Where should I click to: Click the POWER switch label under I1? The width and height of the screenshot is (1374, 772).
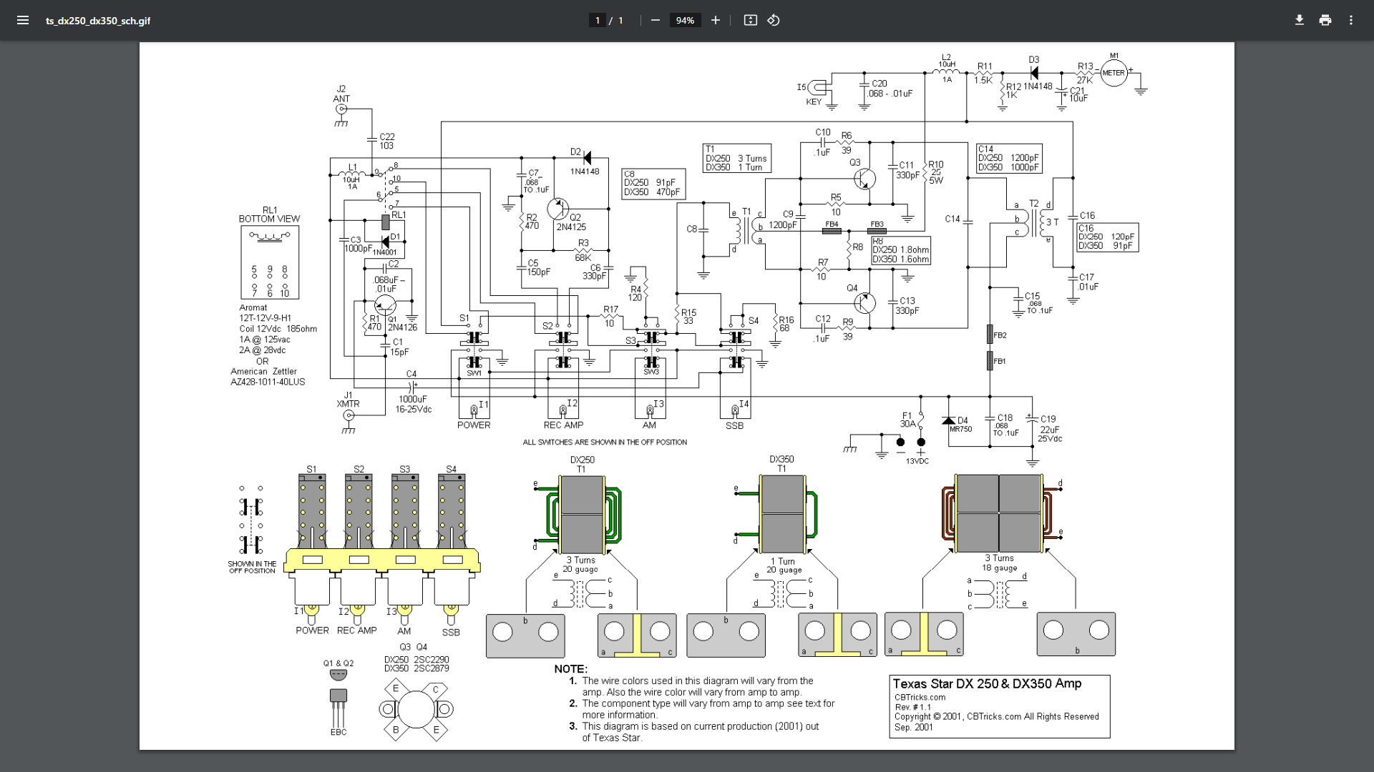coord(474,425)
